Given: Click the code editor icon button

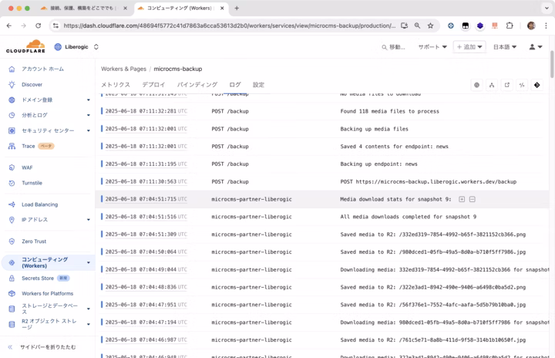Looking at the screenshot, I should pos(522,85).
